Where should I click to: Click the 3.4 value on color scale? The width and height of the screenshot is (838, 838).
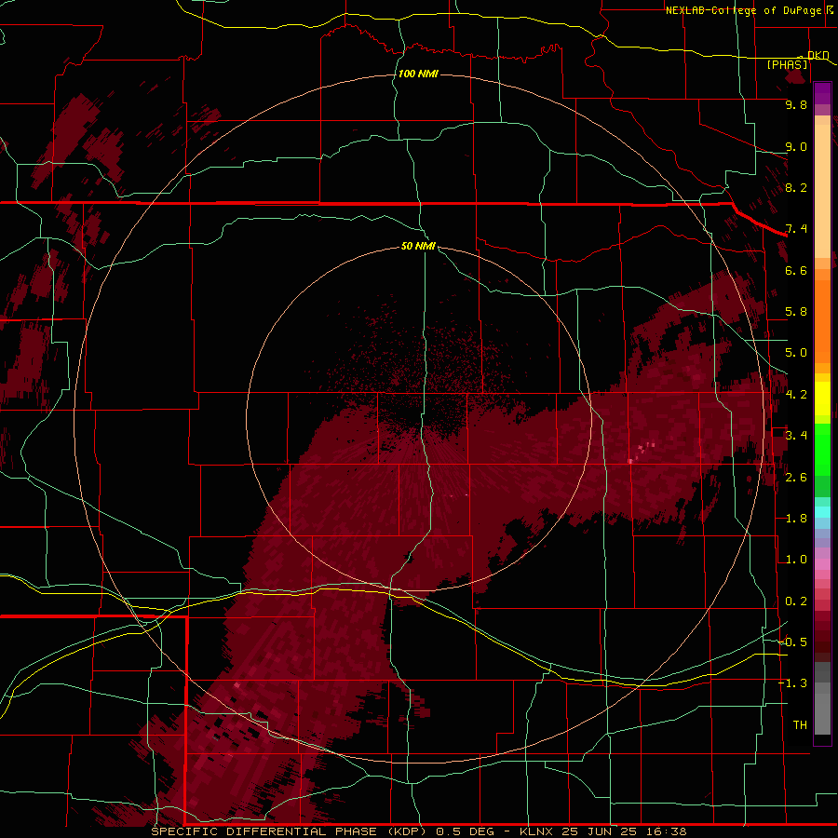tap(796, 436)
